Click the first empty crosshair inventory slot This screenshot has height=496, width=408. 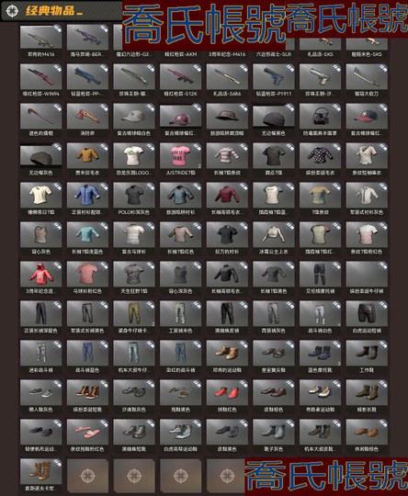click(87, 476)
